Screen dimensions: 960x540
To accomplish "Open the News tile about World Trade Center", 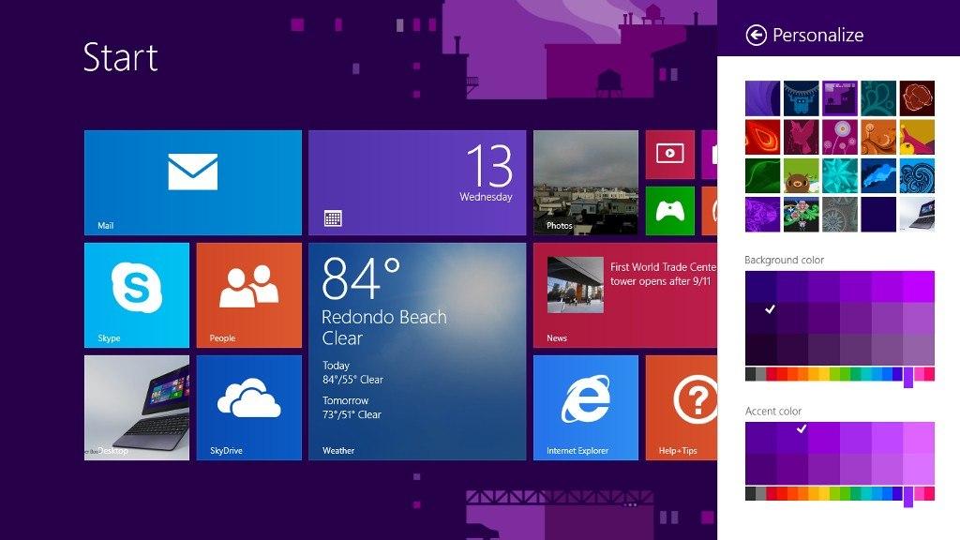I will click(620, 295).
